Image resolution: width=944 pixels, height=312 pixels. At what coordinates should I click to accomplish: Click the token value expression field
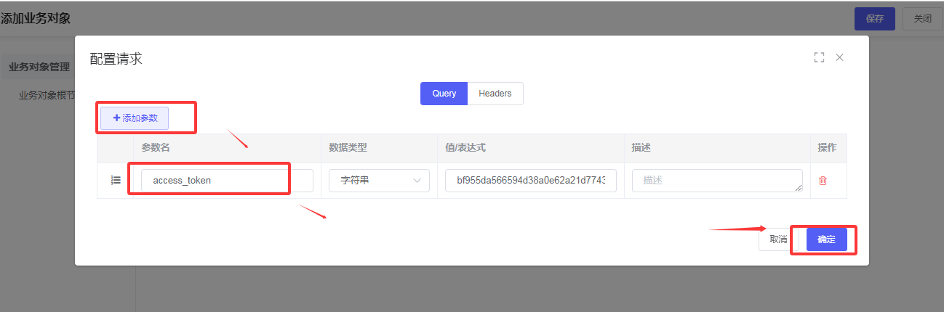tap(530, 181)
